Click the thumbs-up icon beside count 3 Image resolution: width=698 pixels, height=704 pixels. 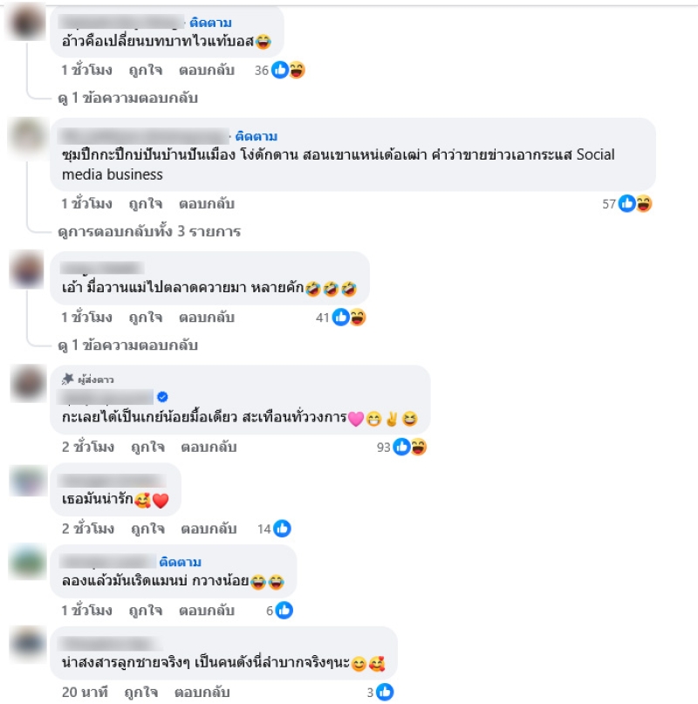coord(385,692)
